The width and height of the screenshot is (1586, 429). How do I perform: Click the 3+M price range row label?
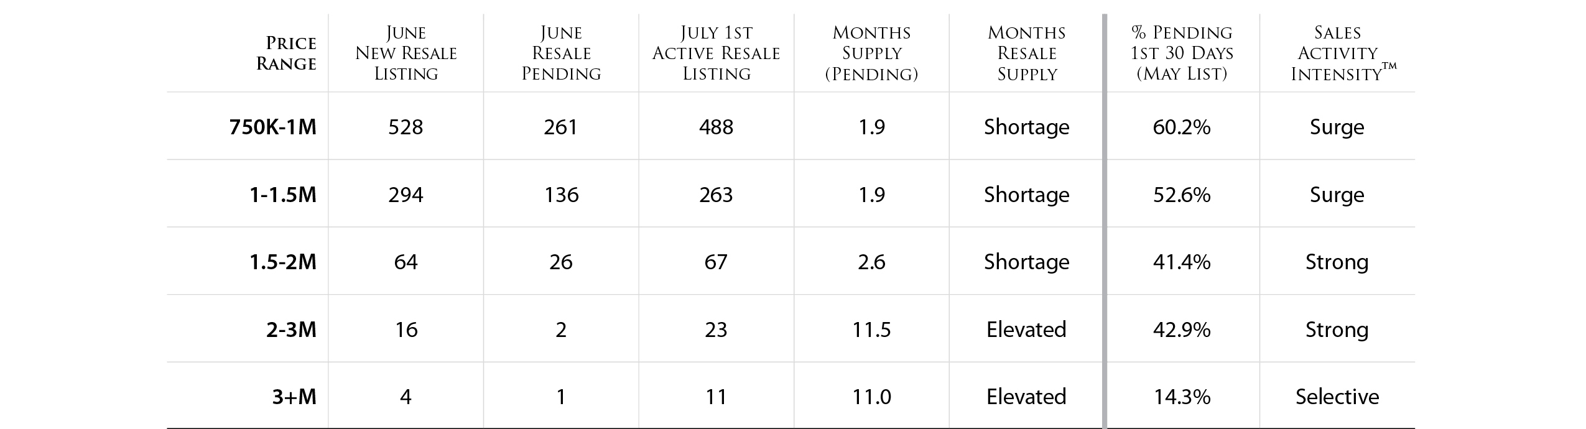point(294,397)
